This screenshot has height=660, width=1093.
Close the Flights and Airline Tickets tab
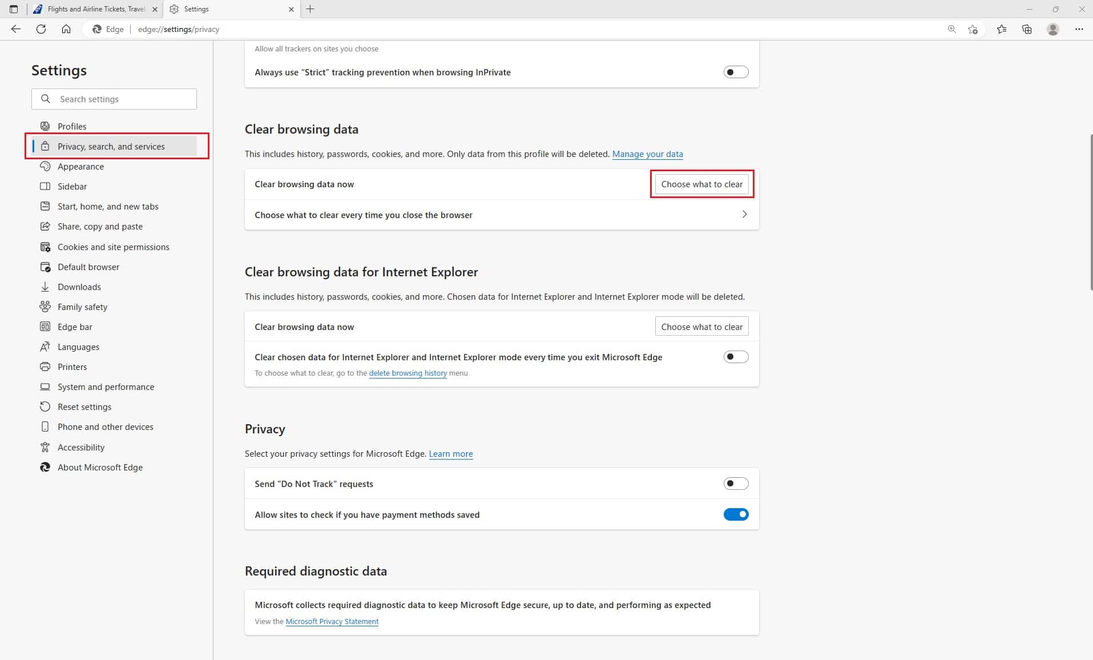155,9
